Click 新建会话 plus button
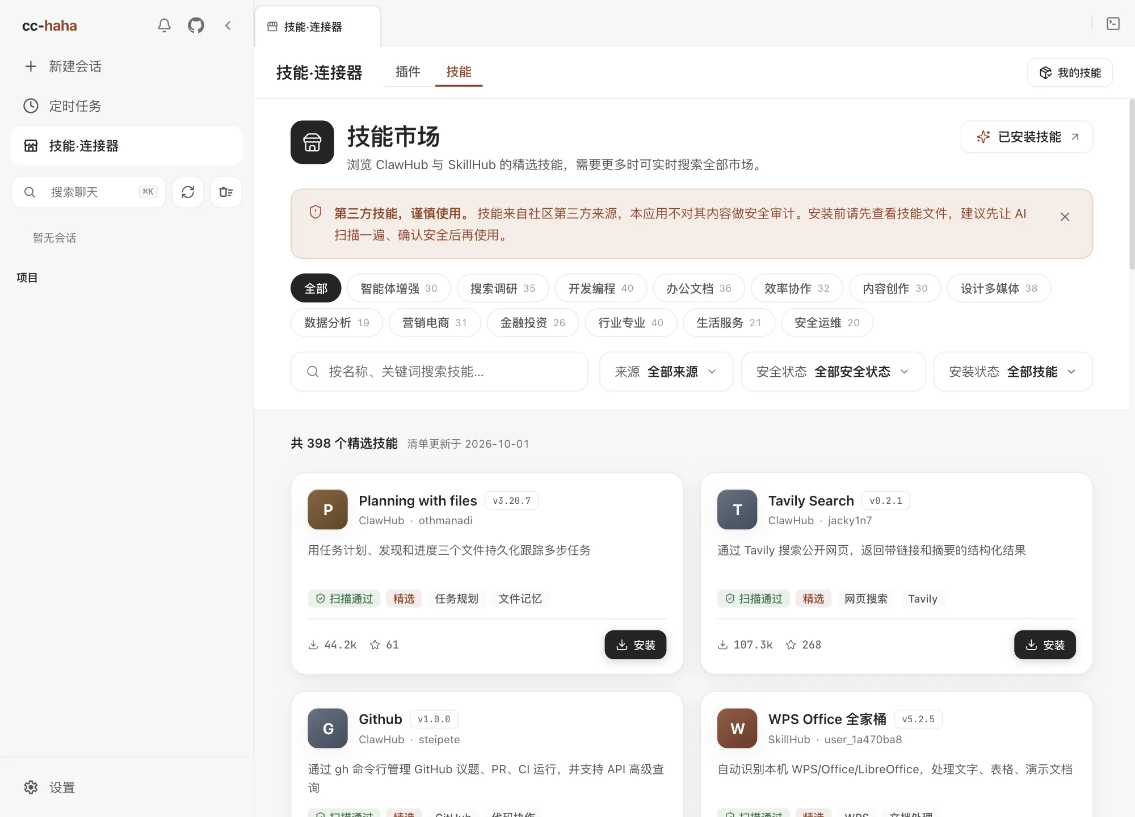This screenshot has height=817, width=1135. pyautogui.click(x=126, y=66)
